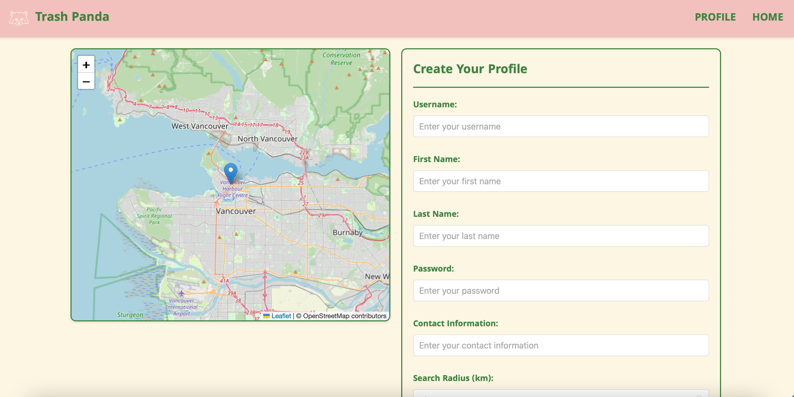
Task: Click the Ukraine flag icon beside Leaflet
Action: [266, 316]
